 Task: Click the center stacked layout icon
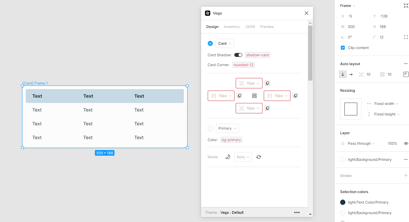pos(254,96)
